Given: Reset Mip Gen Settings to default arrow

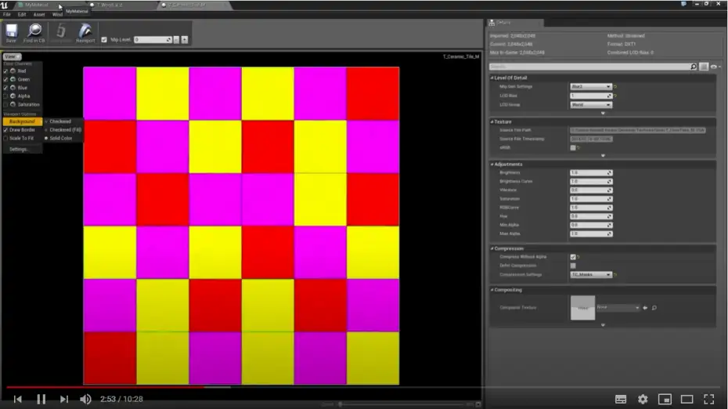Looking at the screenshot, I should 615,87.
